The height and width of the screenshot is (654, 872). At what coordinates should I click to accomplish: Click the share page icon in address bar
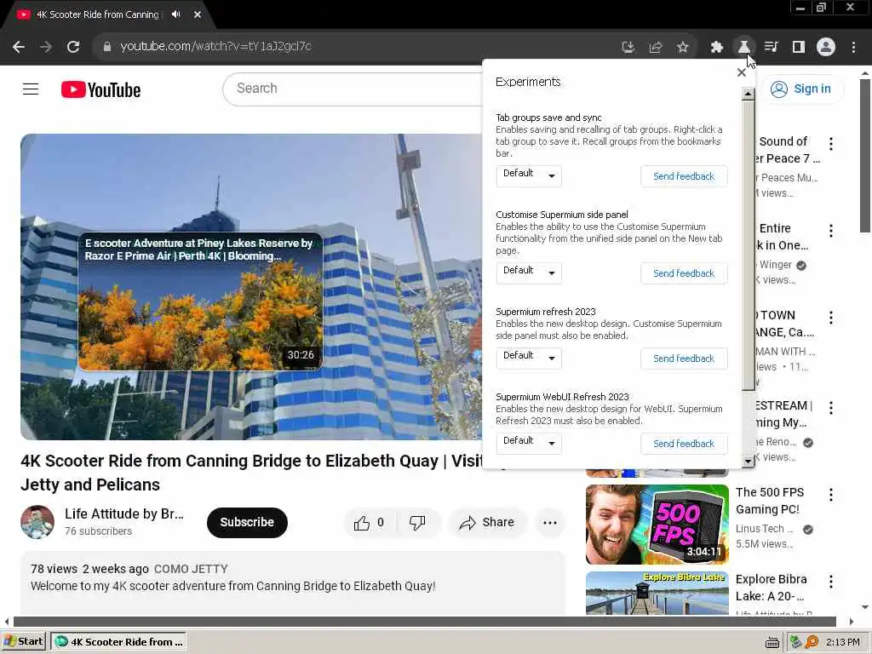656,48
